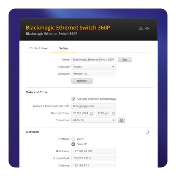The height and width of the screenshot is (176, 176).
Task: Click the Software Version 1.0 text
Action: coord(80,74)
